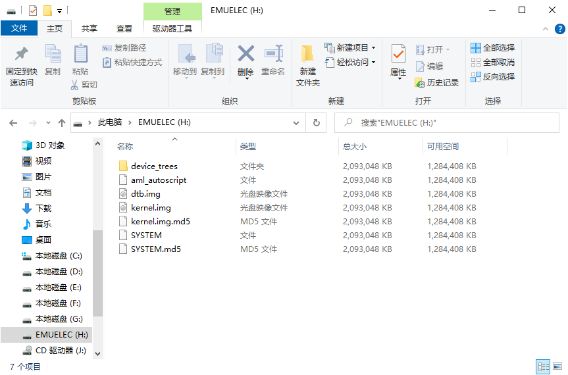Viewport: 568px width, 375px height.
Task: Expand the address bar history dropdown
Action: (x=296, y=123)
